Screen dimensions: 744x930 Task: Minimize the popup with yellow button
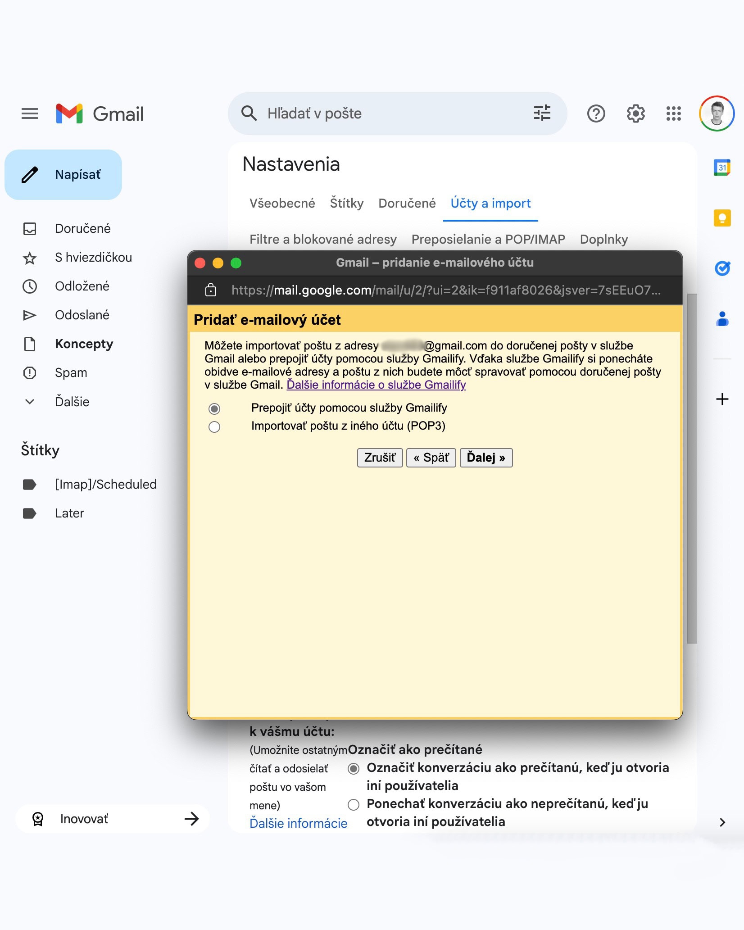(x=218, y=263)
